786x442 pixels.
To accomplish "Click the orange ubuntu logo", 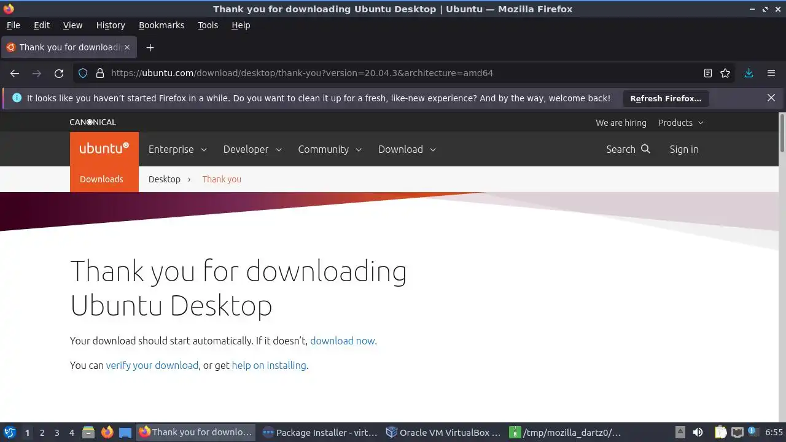I will click(x=104, y=149).
